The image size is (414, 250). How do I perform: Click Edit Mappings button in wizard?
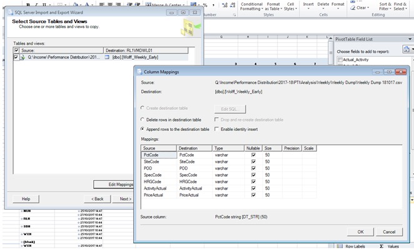pyautogui.click(x=114, y=185)
